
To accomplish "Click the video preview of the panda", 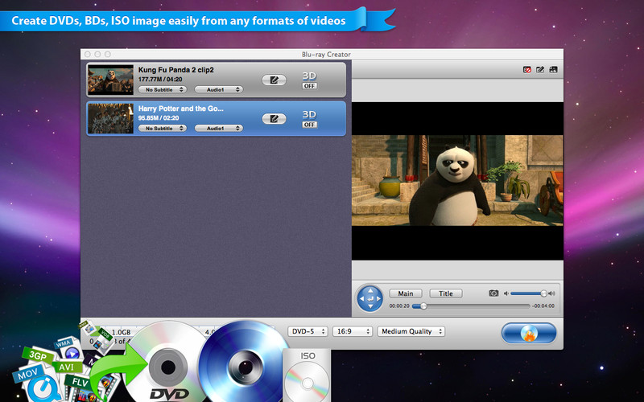I will [457, 180].
